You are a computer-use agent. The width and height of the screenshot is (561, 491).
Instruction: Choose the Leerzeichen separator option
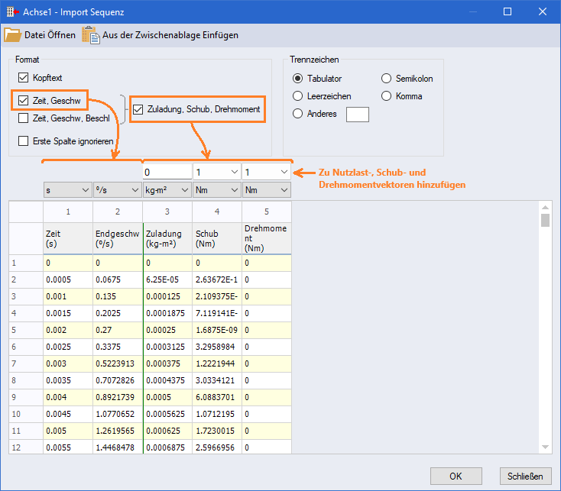(298, 96)
